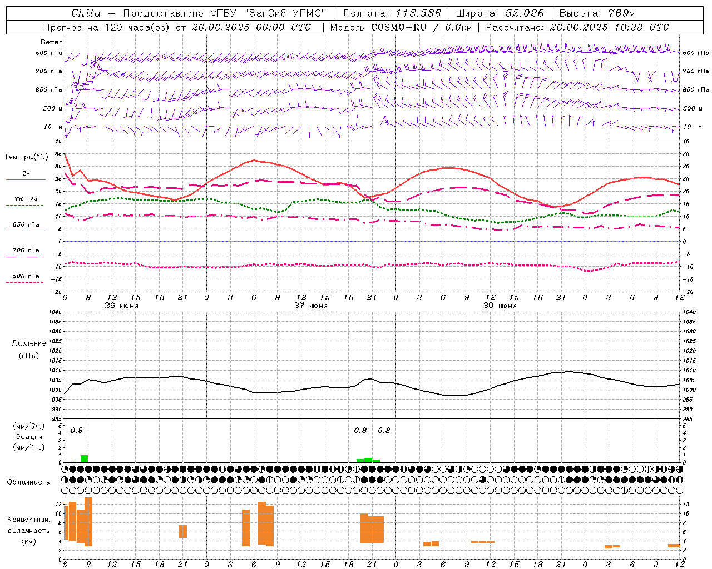Click the longitude value "Долгота: 113.536"
This screenshot has height=569, width=712.
[392, 13]
